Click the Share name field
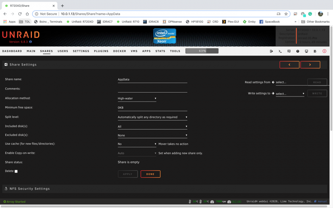The width and height of the screenshot is (333, 208). pos(153,80)
